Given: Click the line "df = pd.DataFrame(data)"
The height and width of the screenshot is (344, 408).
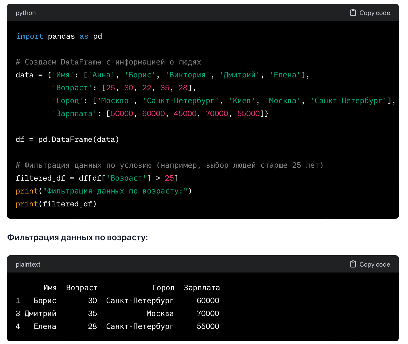Looking at the screenshot, I should (x=67, y=139).
